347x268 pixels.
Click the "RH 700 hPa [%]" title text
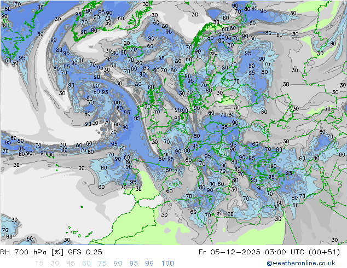point(32,252)
